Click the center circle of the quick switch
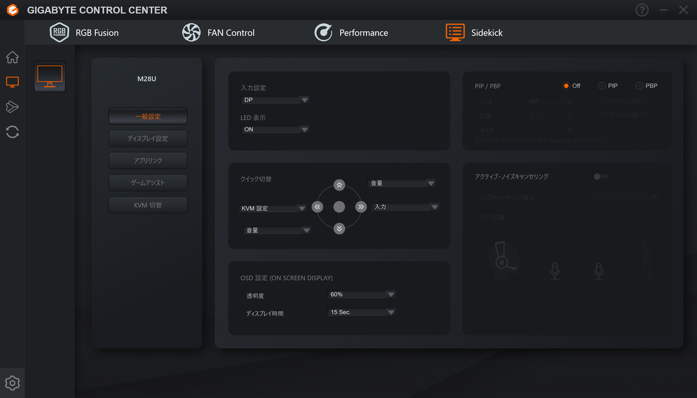697x398 pixels. tap(340, 207)
